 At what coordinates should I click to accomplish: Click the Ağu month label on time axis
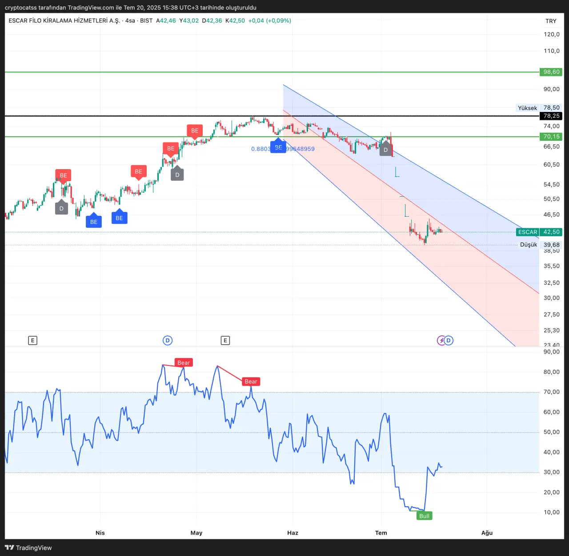click(x=487, y=533)
